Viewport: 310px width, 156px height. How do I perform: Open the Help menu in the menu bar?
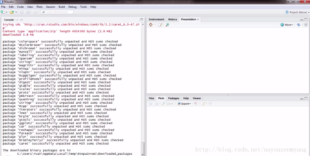click(93, 7)
